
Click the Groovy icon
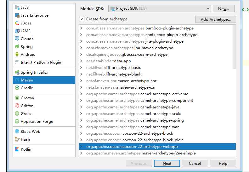pyautogui.click(x=17, y=98)
